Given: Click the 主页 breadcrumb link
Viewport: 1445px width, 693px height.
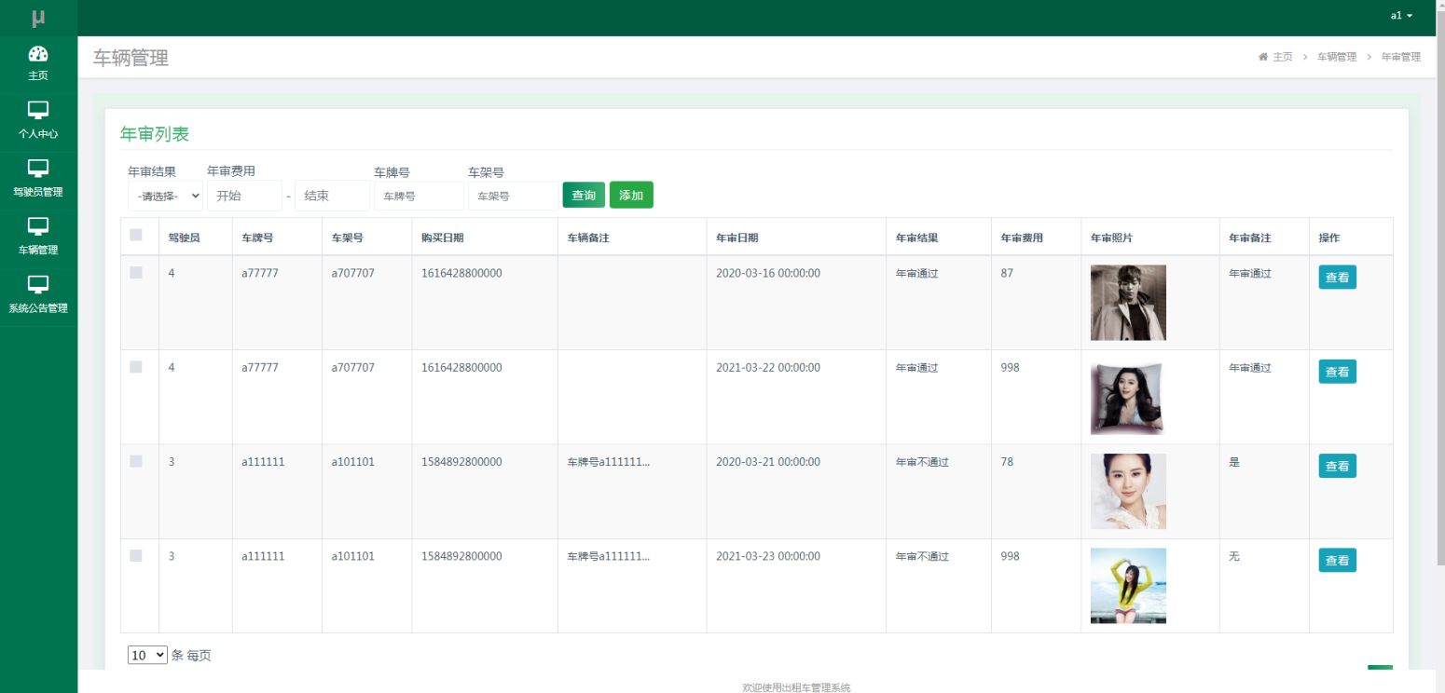Looking at the screenshot, I should coord(1282,57).
